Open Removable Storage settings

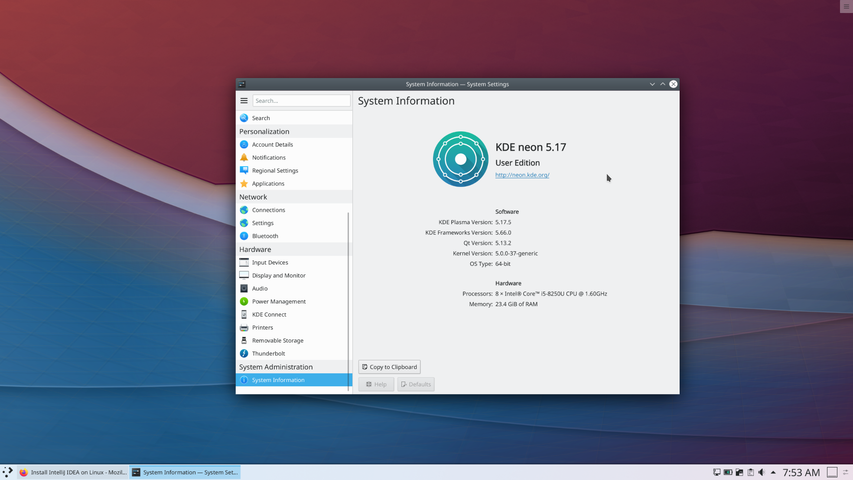click(x=294, y=340)
